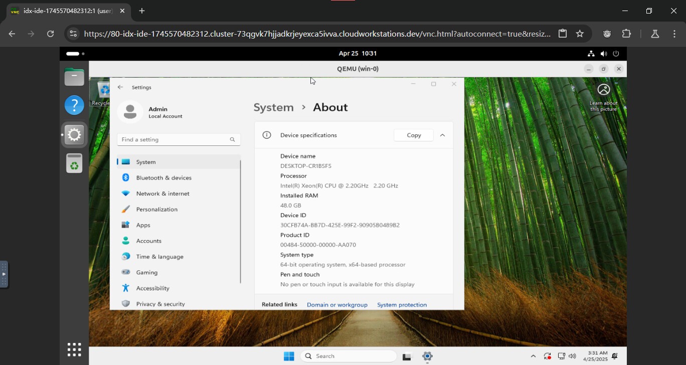
Task: Open the Accessibility settings page
Action: (x=152, y=288)
